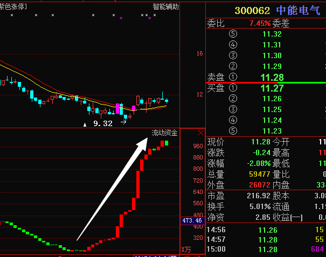This screenshot has height=257, width=326.
Task: Click the arrow icon right of 9.32
Action: [123, 123]
